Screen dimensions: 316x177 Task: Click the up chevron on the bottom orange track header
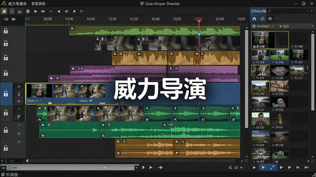point(19,142)
